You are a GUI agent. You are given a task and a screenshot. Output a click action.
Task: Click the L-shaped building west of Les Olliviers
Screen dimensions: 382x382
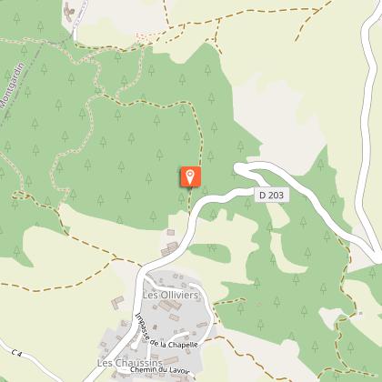117,303
